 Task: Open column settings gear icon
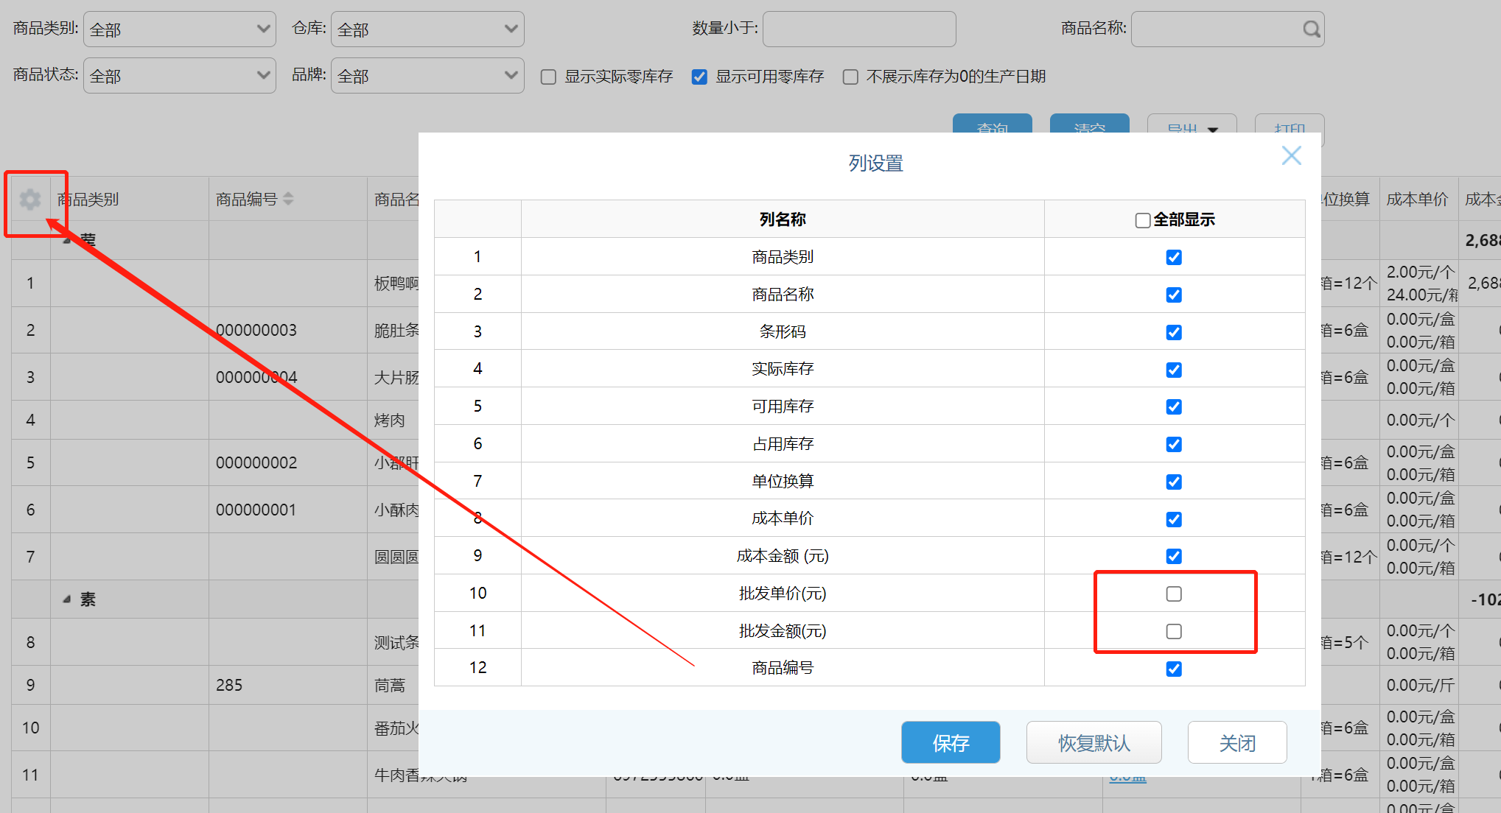click(30, 199)
